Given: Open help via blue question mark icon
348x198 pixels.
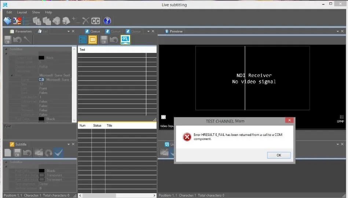Looking at the screenshot, I should tap(107, 21).
